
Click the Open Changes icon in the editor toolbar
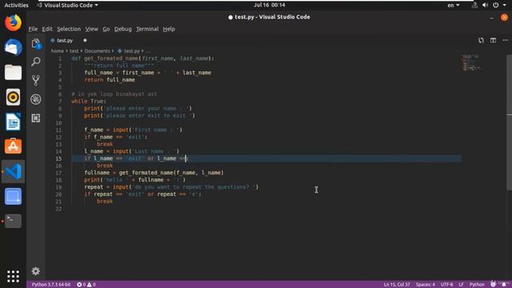click(x=481, y=41)
